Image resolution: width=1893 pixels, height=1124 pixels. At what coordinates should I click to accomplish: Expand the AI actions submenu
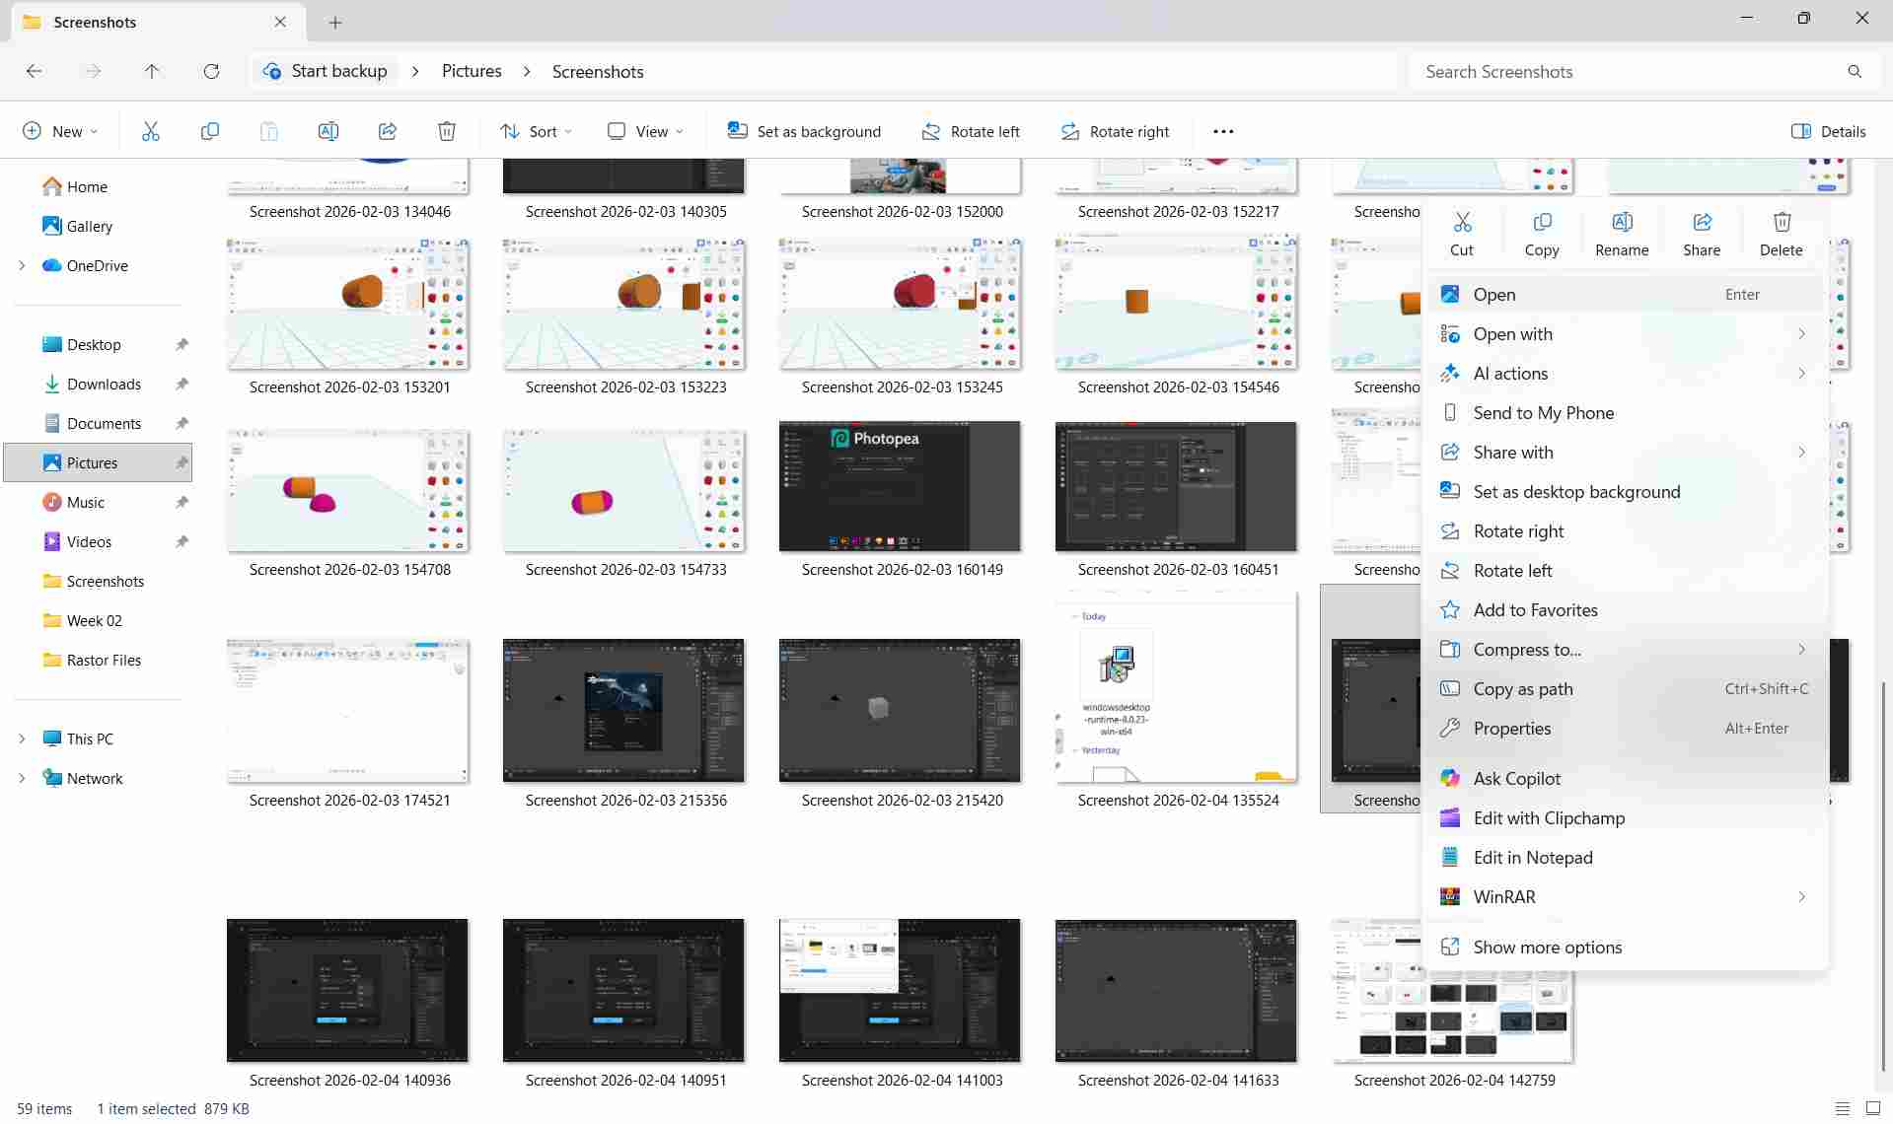(1625, 373)
